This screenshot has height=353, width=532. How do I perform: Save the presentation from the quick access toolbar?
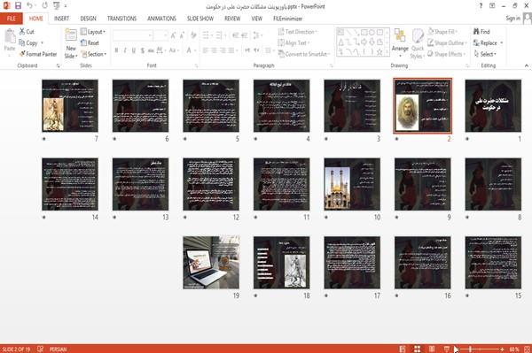18,6
